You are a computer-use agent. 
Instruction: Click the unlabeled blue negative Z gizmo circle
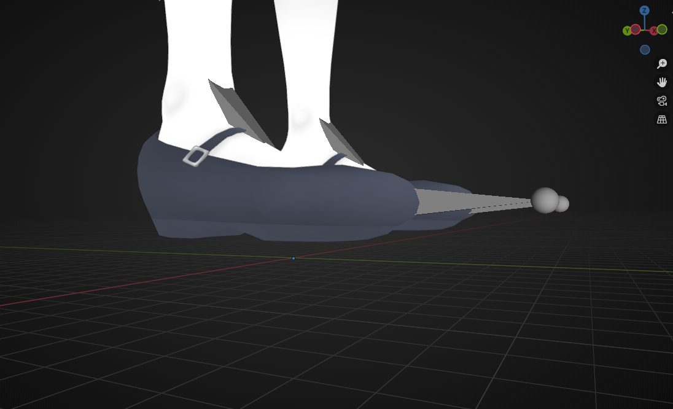pos(645,50)
